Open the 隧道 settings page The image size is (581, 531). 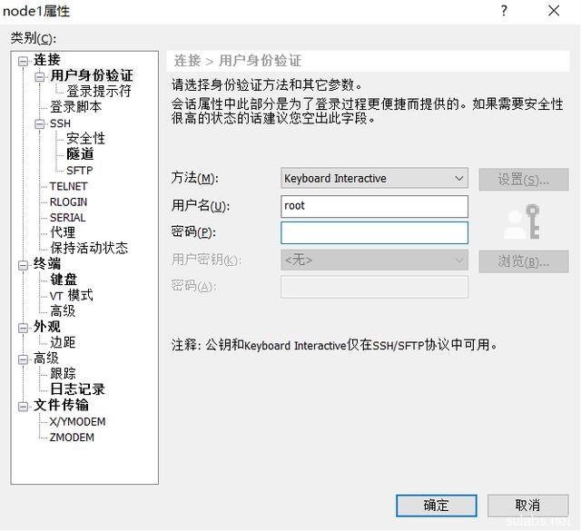click(x=80, y=153)
